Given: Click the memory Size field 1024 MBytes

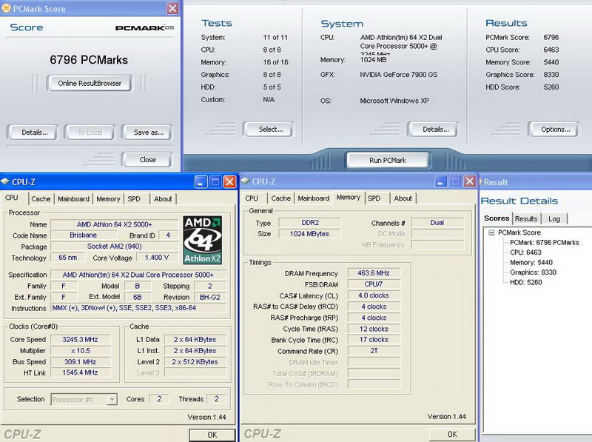Looking at the screenshot, I should coord(309,234).
